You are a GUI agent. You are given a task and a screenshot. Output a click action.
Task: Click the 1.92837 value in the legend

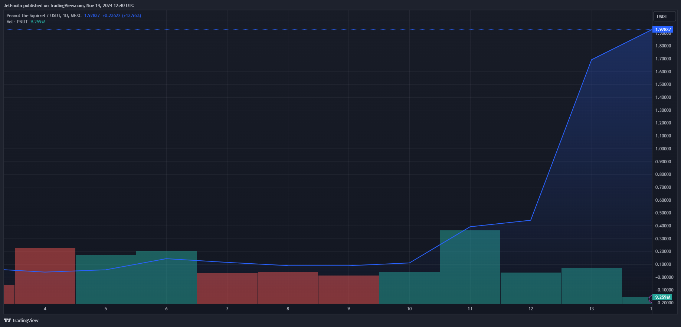(92, 16)
